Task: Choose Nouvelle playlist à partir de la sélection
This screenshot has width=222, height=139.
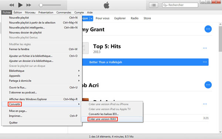Action: [42, 23]
